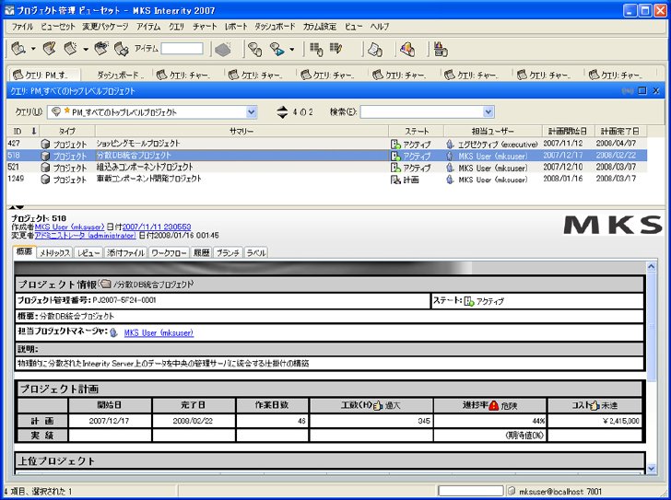Select row ショッピングモールプロジェクト

coord(327,144)
